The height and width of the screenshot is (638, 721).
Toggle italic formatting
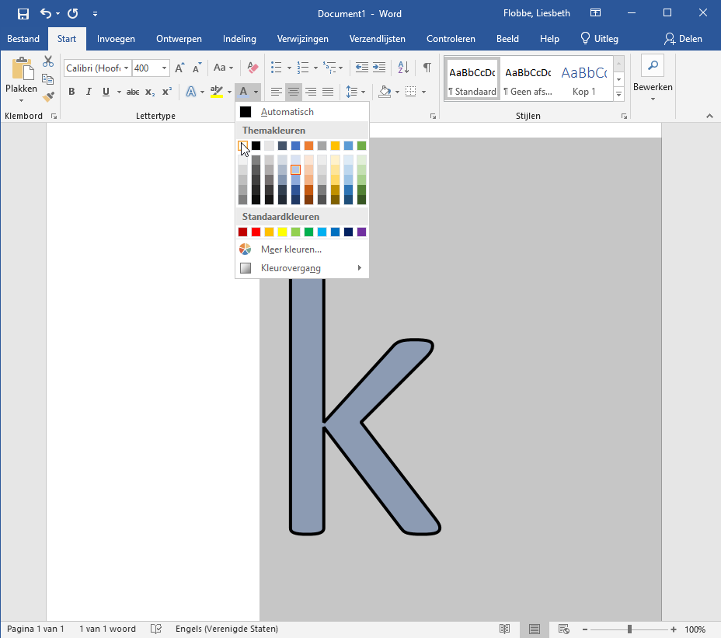pyautogui.click(x=89, y=92)
